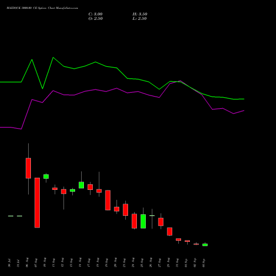Click the flat green dash marker for 30 Jul

[10, 216]
